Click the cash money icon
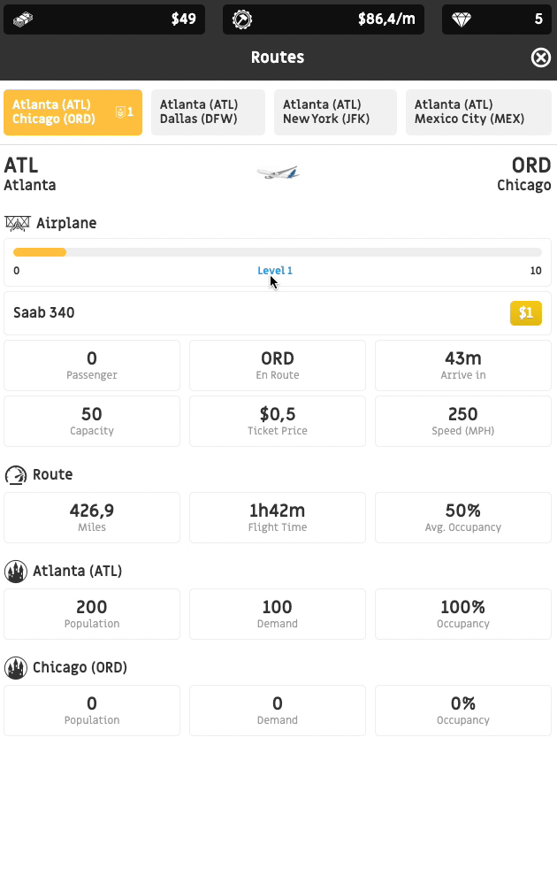The image size is (557, 876). coord(23,19)
